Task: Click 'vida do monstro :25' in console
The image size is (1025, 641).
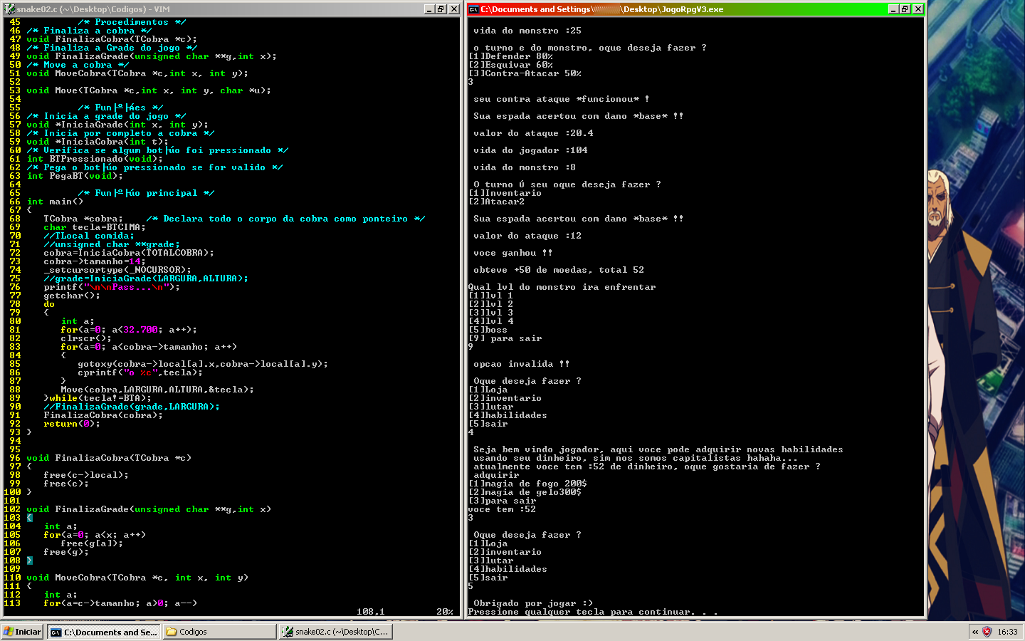Action: click(x=527, y=31)
